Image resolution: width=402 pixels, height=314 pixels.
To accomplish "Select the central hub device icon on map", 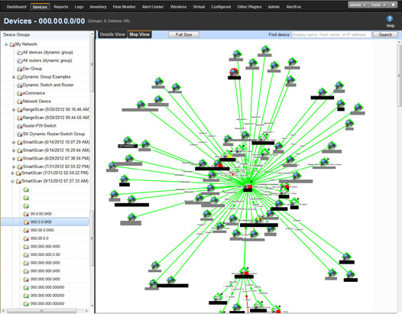I will pos(248,186).
